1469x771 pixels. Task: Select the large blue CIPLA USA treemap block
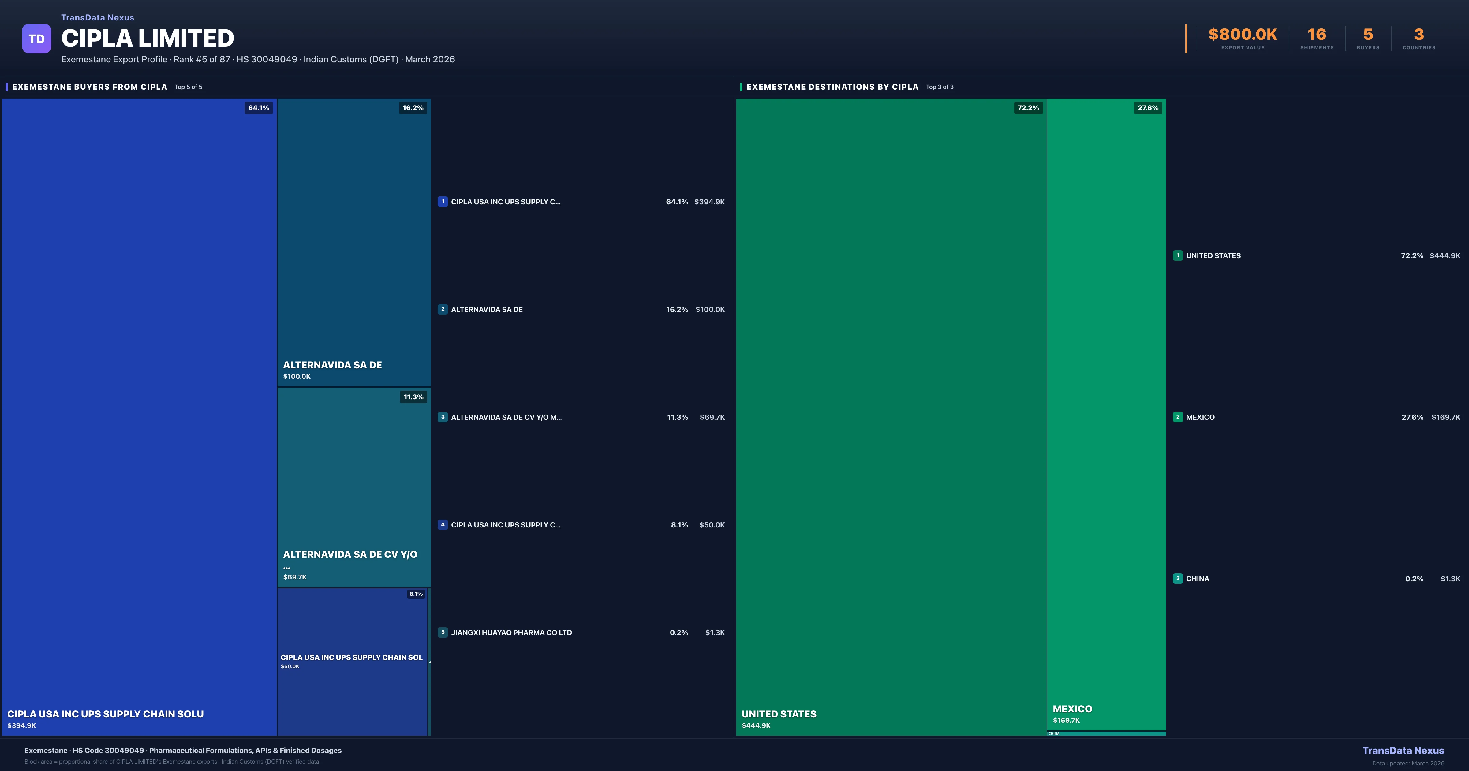click(139, 416)
